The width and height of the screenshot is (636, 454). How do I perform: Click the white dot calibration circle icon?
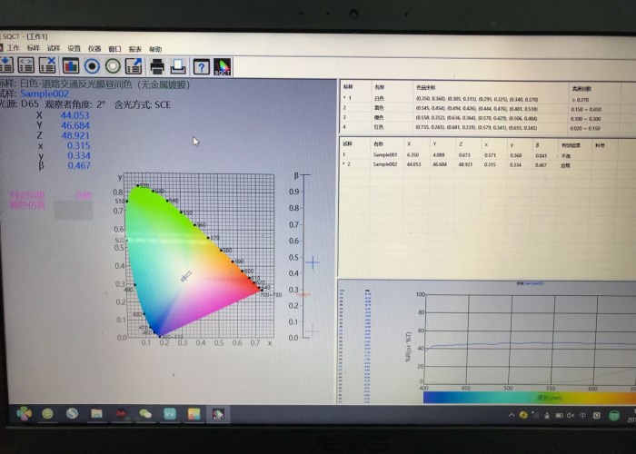[x=113, y=66]
